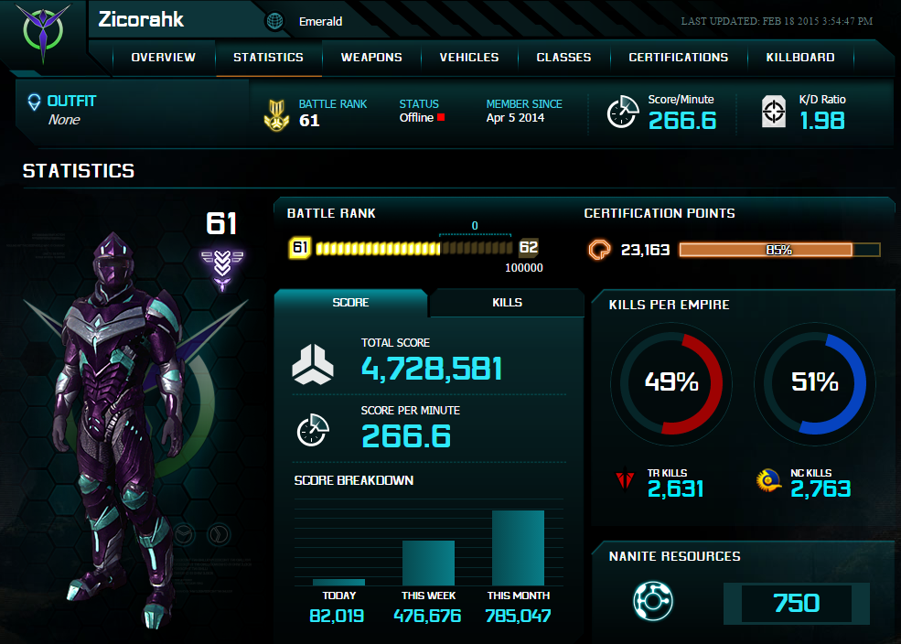Click the TR Kills count 2,631
This screenshot has height=644, width=901.
pos(675,488)
